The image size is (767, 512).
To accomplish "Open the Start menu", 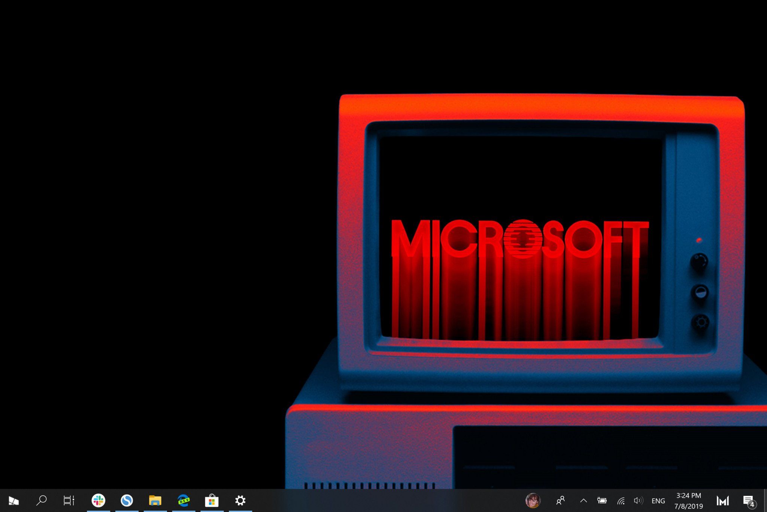I will [x=13, y=500].
